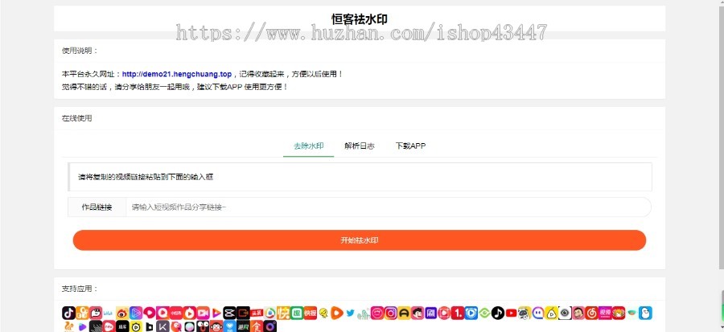Click the 在线使用 section heading
This screenshot has width=724, height=332.
coord(76,118)
